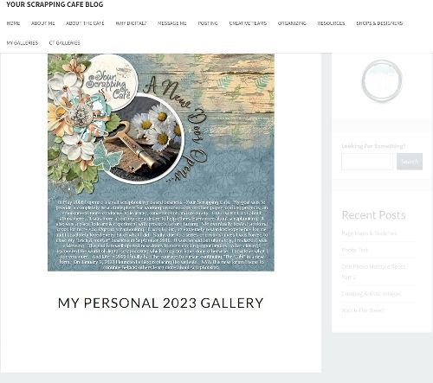Screen dimensions: 433x383
Task: Open the Creative Teams menu
Action: [248, 23]
